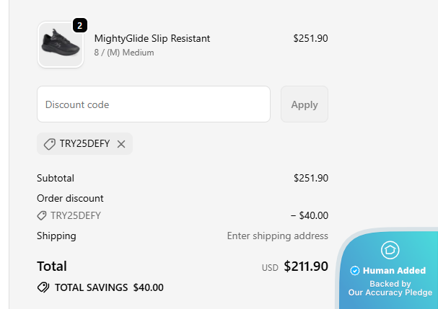Focus the Discount code input field
The width and height of the screenshot is (438, 309).
tap(153, 104)
